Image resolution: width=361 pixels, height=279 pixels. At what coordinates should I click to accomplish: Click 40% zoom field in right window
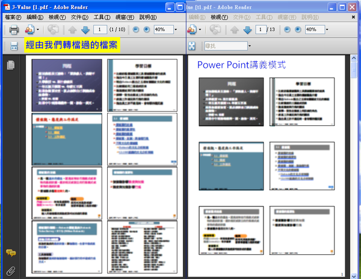coord(315,29)
